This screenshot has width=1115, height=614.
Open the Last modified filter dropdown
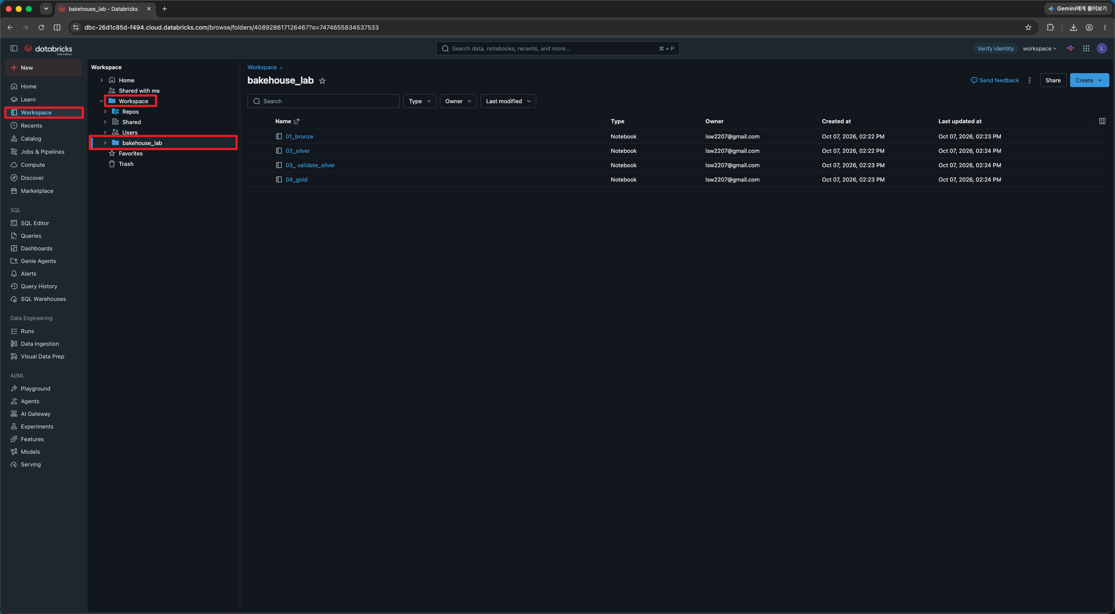[x=508, y=101]
